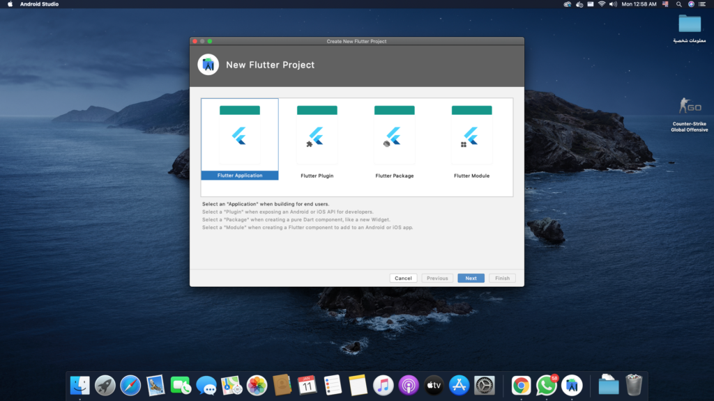The height and width of the screenshot is (401, 714).
Task: Open System Preferences from the dock
Action: 485,386
